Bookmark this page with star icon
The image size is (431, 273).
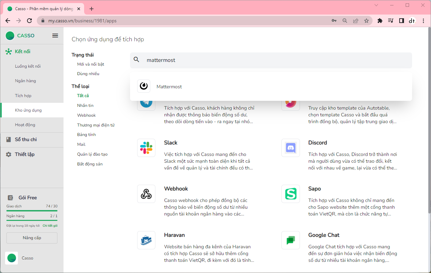click(366, 21)
